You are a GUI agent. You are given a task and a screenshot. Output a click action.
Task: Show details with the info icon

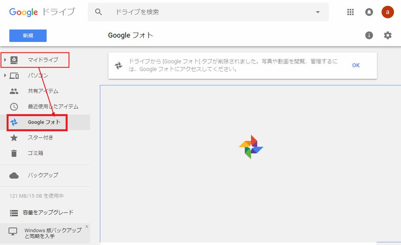pos(369,35)
